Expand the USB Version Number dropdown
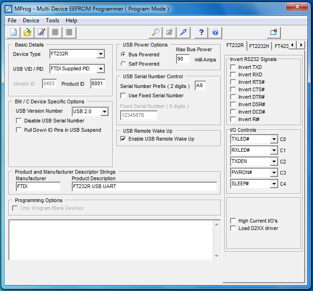Image resolution: width=313 pixels, height=291 pixels. [104, 112]
